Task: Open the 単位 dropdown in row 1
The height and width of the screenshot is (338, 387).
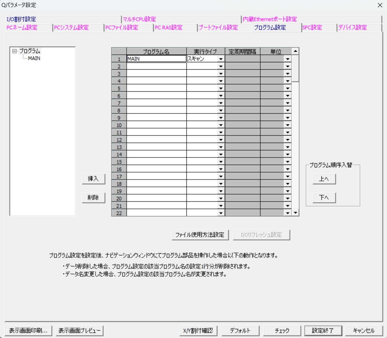Action: click(287, 59)
